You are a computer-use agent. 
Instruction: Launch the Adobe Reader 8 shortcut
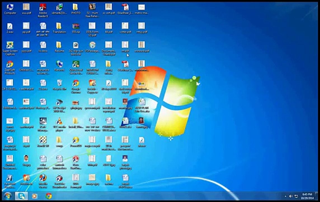click(x=43, y=11)
